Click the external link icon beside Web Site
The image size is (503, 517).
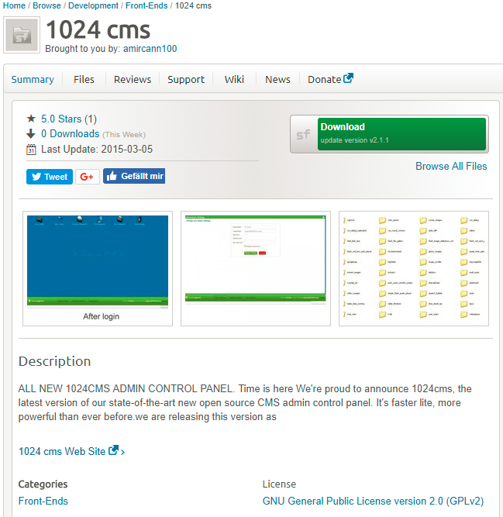(113, 450)
